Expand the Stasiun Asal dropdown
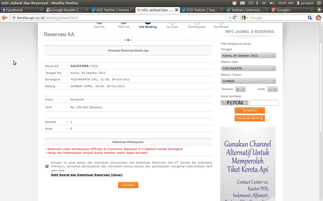This screenshot has height=201, width=323. (x=248, y=68)
